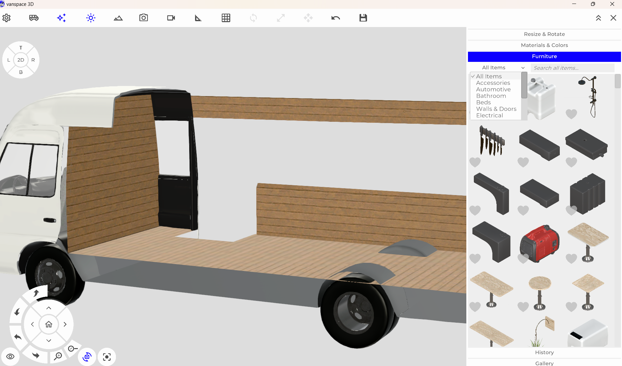Start video capture with the video icon
Viewport: 622px width, 366px height.
[x=171, y=18]
